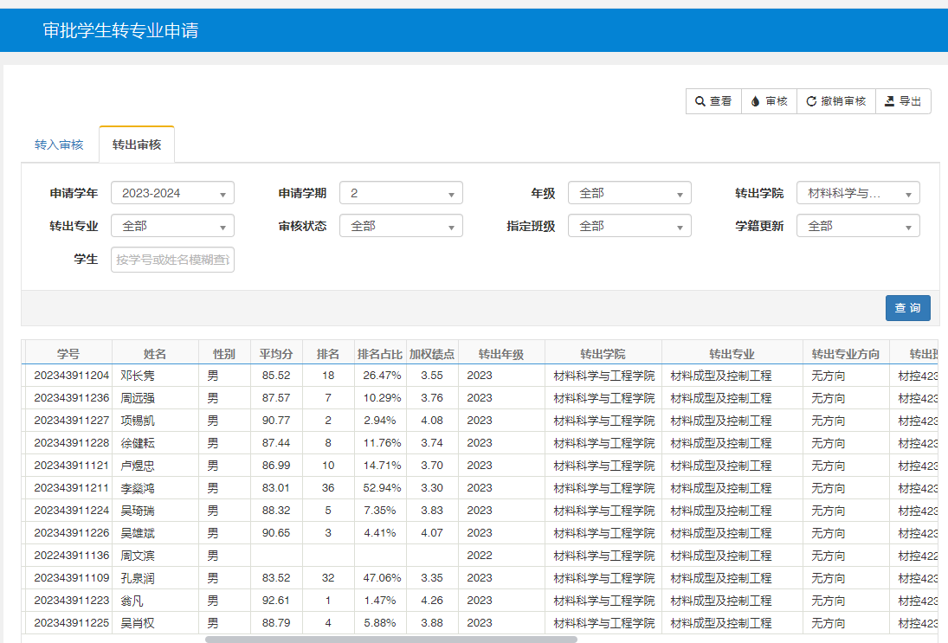Select the row for student 邓长隽

pos(138,376)
